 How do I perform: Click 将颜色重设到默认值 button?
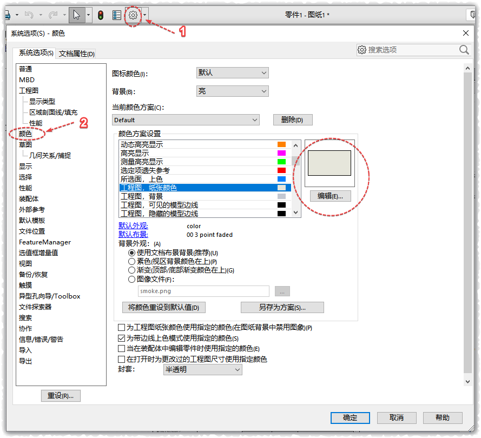164,308
